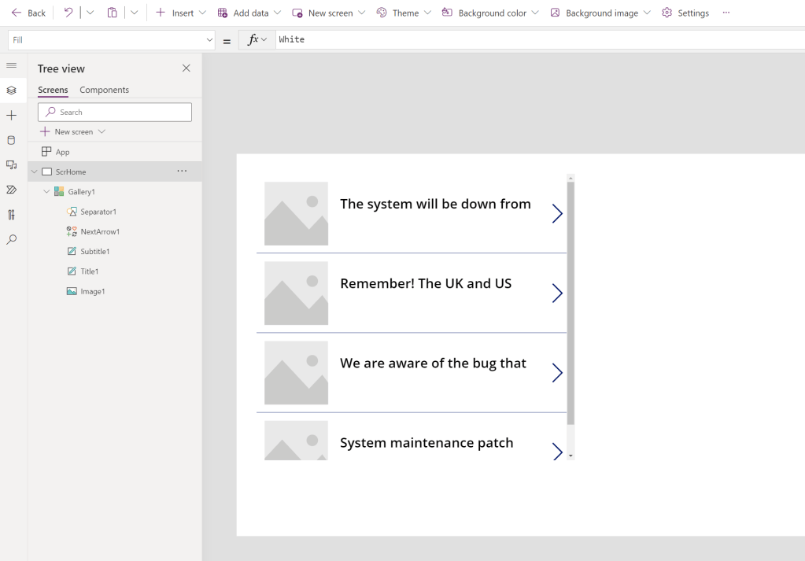Open the Data panel icon
Screen dimensions: 805x561
click(x=12, y=140)
